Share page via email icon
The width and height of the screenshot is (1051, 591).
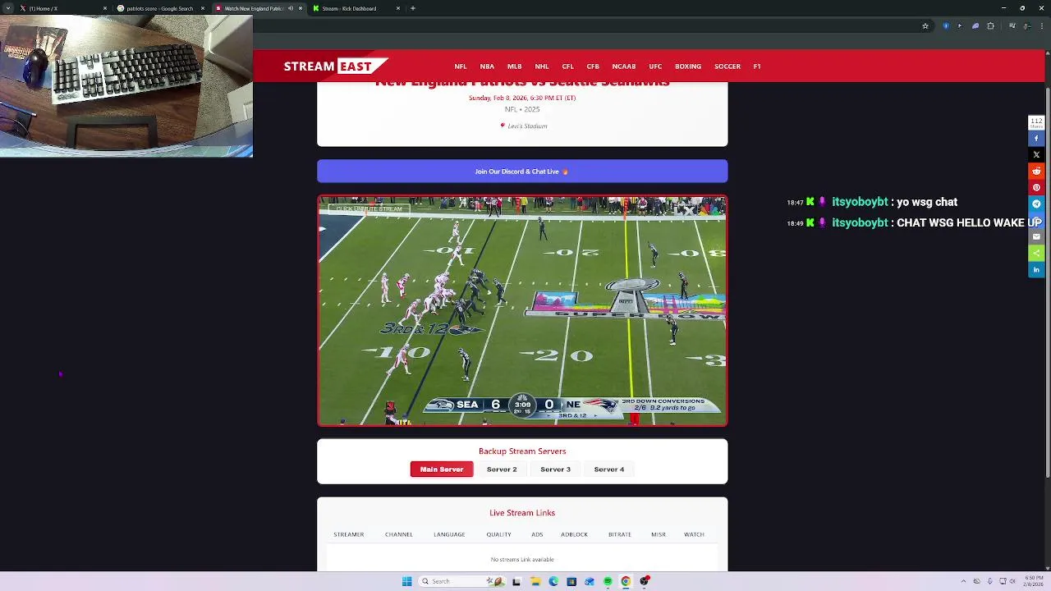click(1036, 236)
